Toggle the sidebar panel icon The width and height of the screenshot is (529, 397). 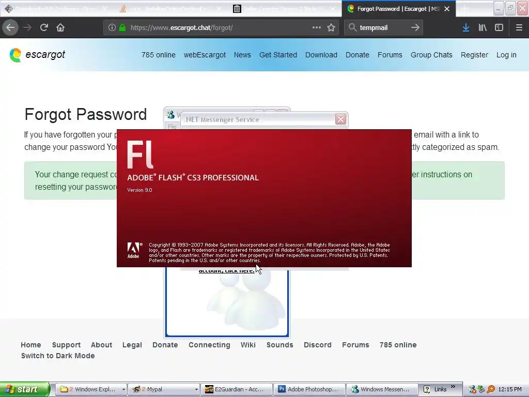coord(499,28)
